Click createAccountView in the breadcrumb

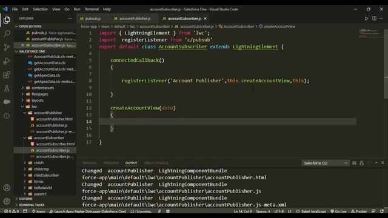click(279, 27)
